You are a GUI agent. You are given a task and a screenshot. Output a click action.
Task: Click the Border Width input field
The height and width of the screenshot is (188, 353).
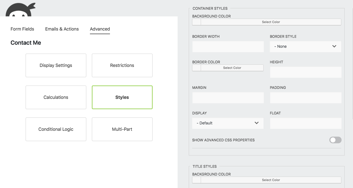point(228,46)
